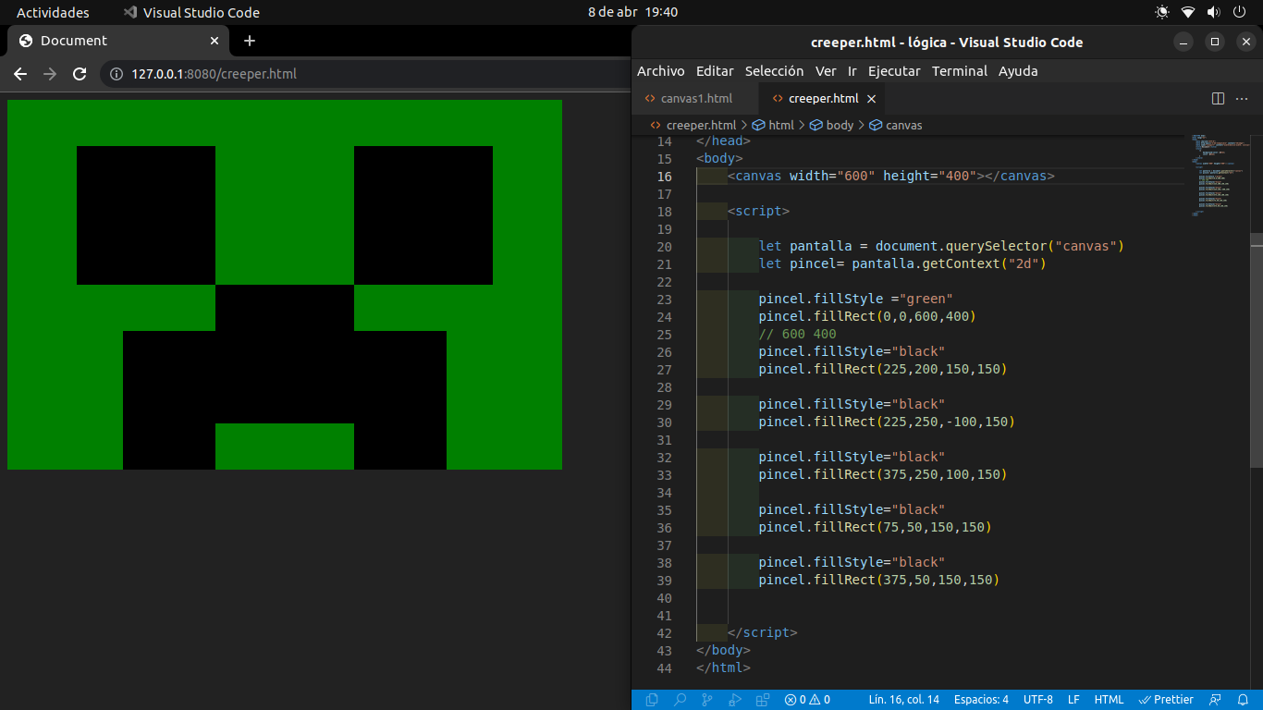Open the notifications bell in VS Code
The height and width of the screenshot is (710, 1263).
click(1243, 700)
